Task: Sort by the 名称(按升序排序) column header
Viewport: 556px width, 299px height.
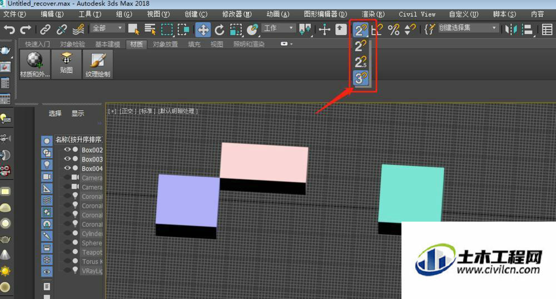Action: [x=79, y=140]
